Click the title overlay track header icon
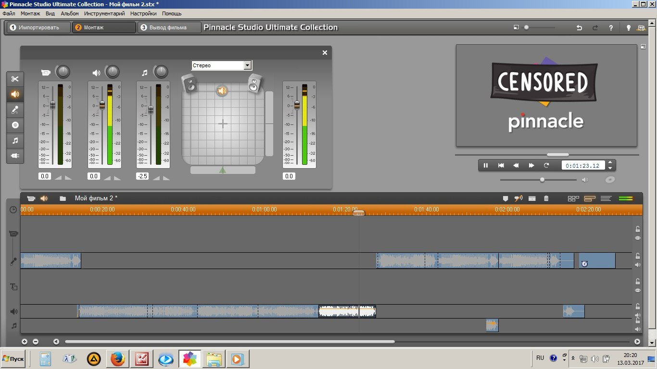This screenshot has width=657, height=369. pyautogui.click(x=13, y=287)
